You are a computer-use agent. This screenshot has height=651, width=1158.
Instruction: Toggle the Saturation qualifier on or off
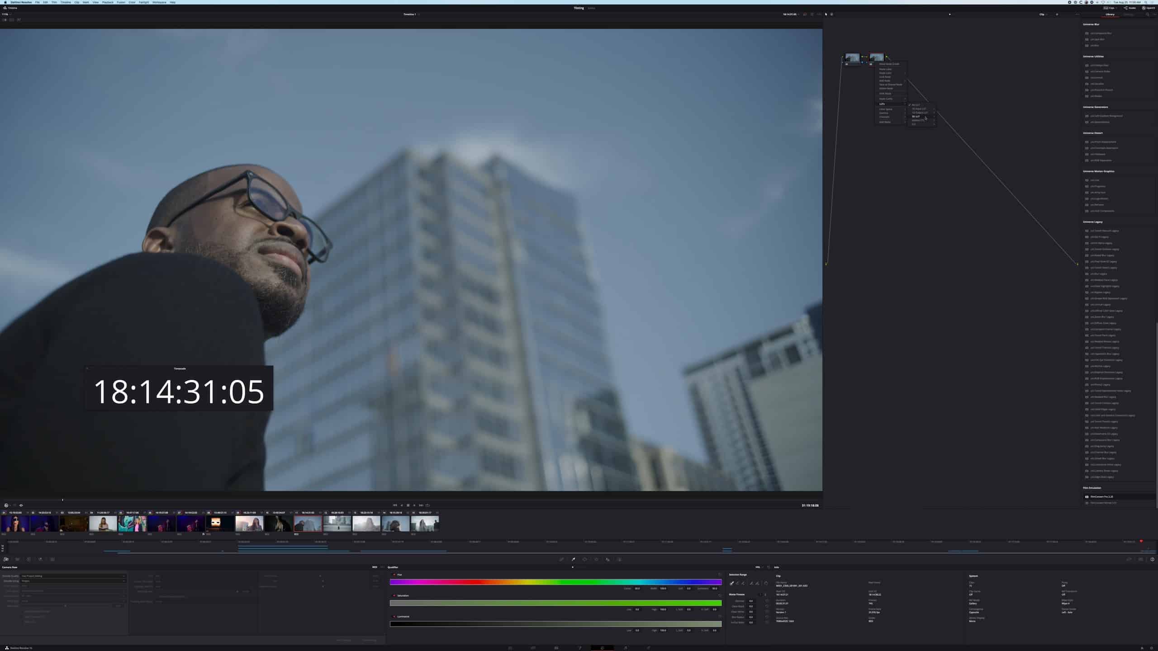394,595
